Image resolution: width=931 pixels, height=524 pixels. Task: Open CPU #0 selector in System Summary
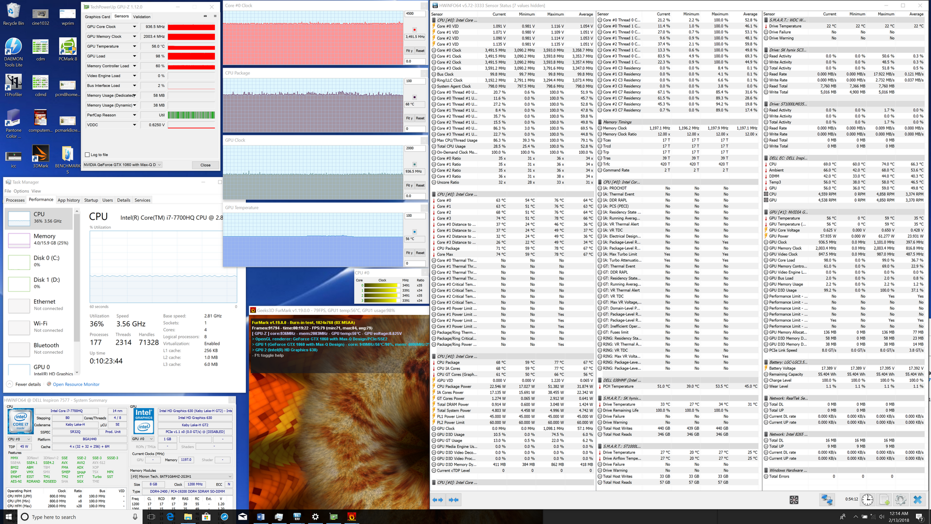[x=18, y=439]
